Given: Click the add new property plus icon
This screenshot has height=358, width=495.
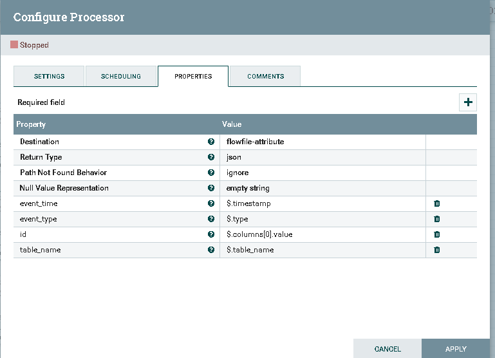Looking at the screenshot, I should (468, 102).
